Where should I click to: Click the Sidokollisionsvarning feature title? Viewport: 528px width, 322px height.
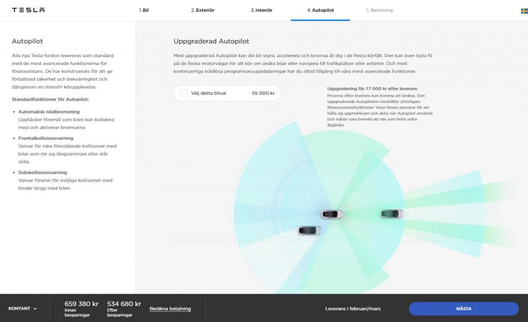tap(42, 173)
